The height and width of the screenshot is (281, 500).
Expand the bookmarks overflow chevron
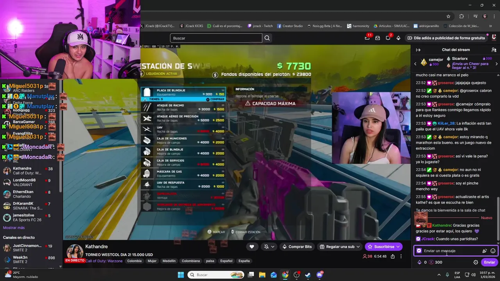(491, 26)
